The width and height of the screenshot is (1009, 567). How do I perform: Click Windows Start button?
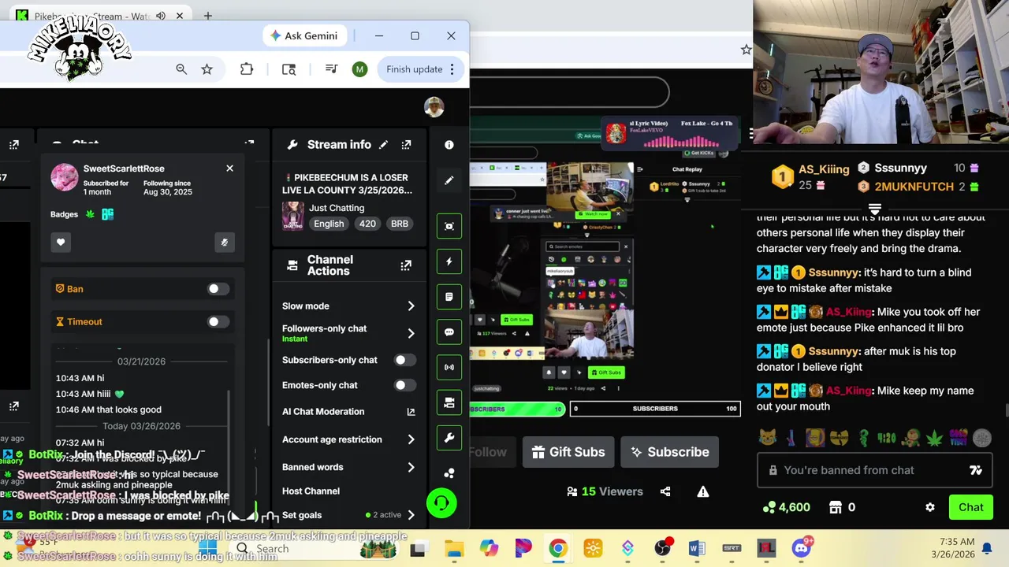207,548
